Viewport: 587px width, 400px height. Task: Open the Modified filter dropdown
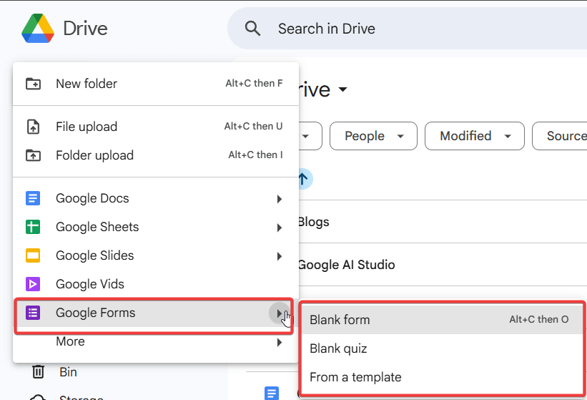pos(475,136)
